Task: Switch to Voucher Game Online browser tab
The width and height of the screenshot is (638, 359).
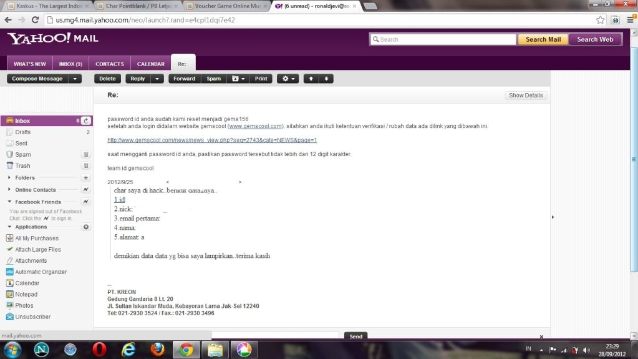Action: (x=227, y=6)
